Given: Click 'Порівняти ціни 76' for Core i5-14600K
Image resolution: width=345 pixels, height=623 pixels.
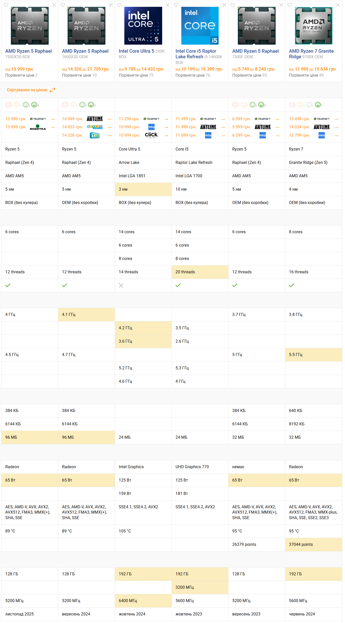Looking at the screenshot, I should point(193,75).
